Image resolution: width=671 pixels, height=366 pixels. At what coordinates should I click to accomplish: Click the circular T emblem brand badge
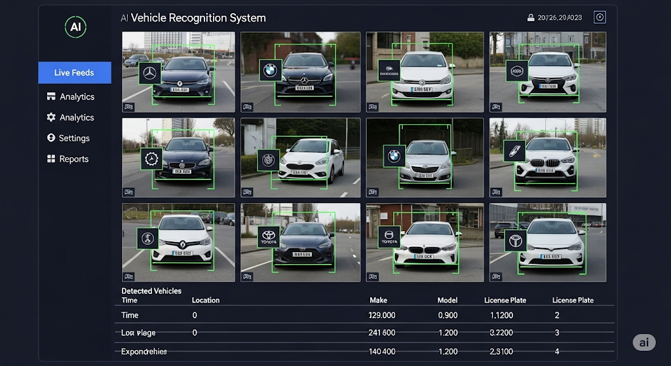click(516, 241)
